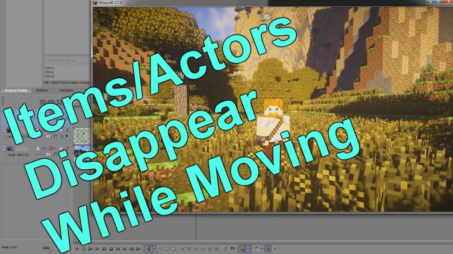Toggle Lock Envelopes to Events
The image size is (453, 254).
coord(268,249)
